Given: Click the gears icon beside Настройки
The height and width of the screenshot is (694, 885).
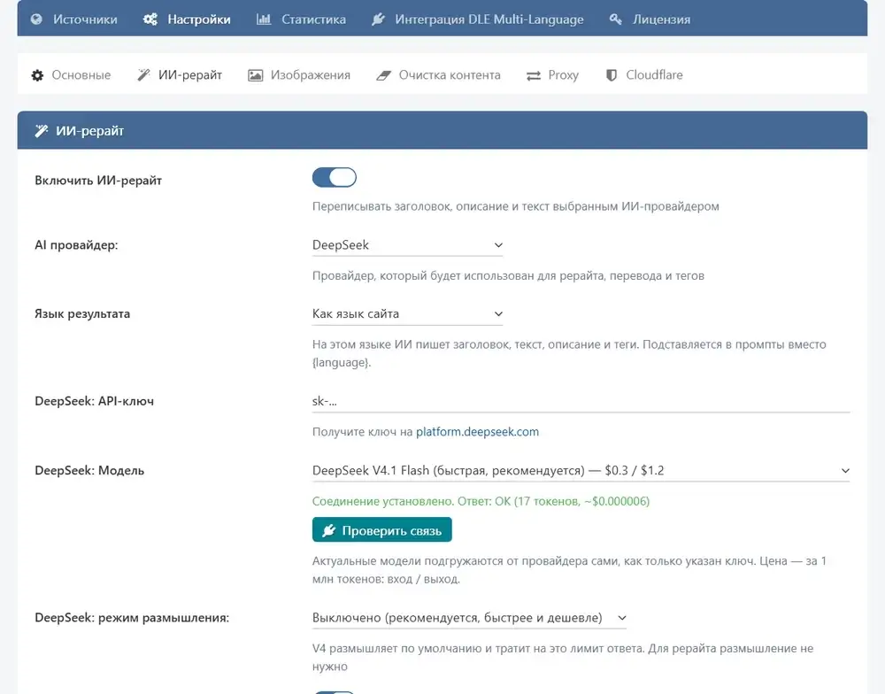Looking at the screenshot, I should click(150, 19).
